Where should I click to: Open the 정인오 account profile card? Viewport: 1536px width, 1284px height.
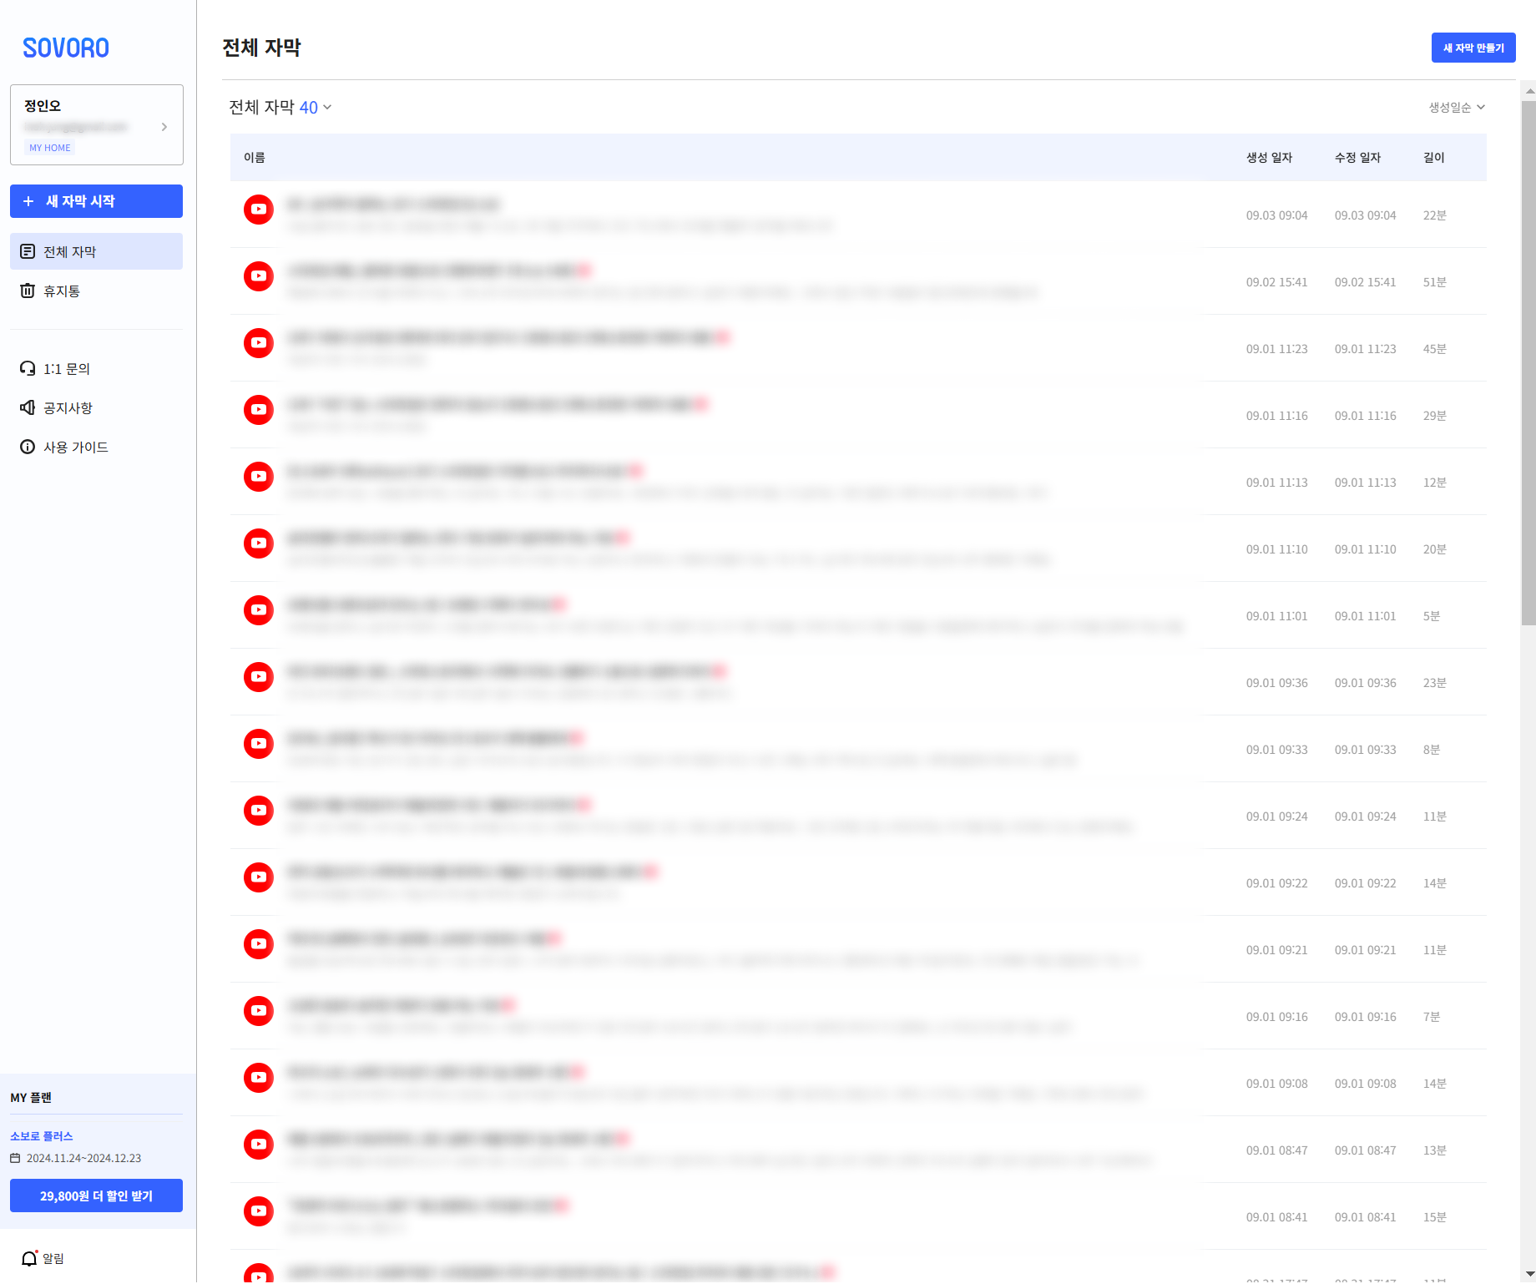click(97, 124)
